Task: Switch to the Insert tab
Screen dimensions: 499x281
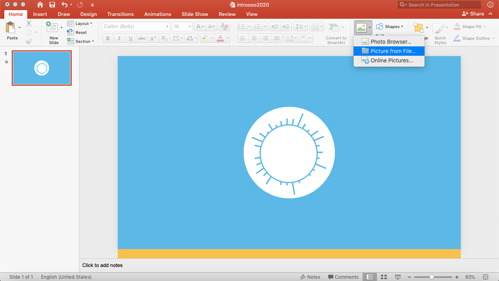Action: point(40,14)
